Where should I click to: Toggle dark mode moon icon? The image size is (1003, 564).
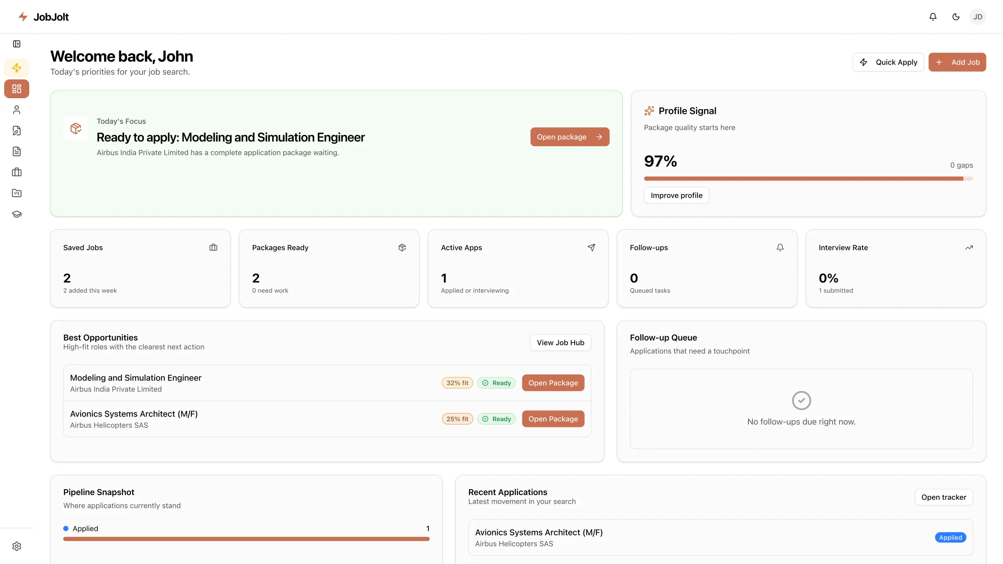tap(956, 17)
